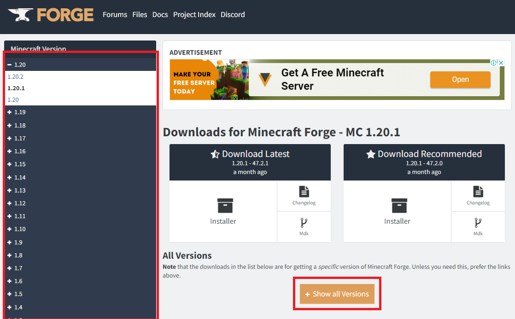Open the Docs link in header
515x319 pixels.
pyautogui.click(x=160, y=14)
